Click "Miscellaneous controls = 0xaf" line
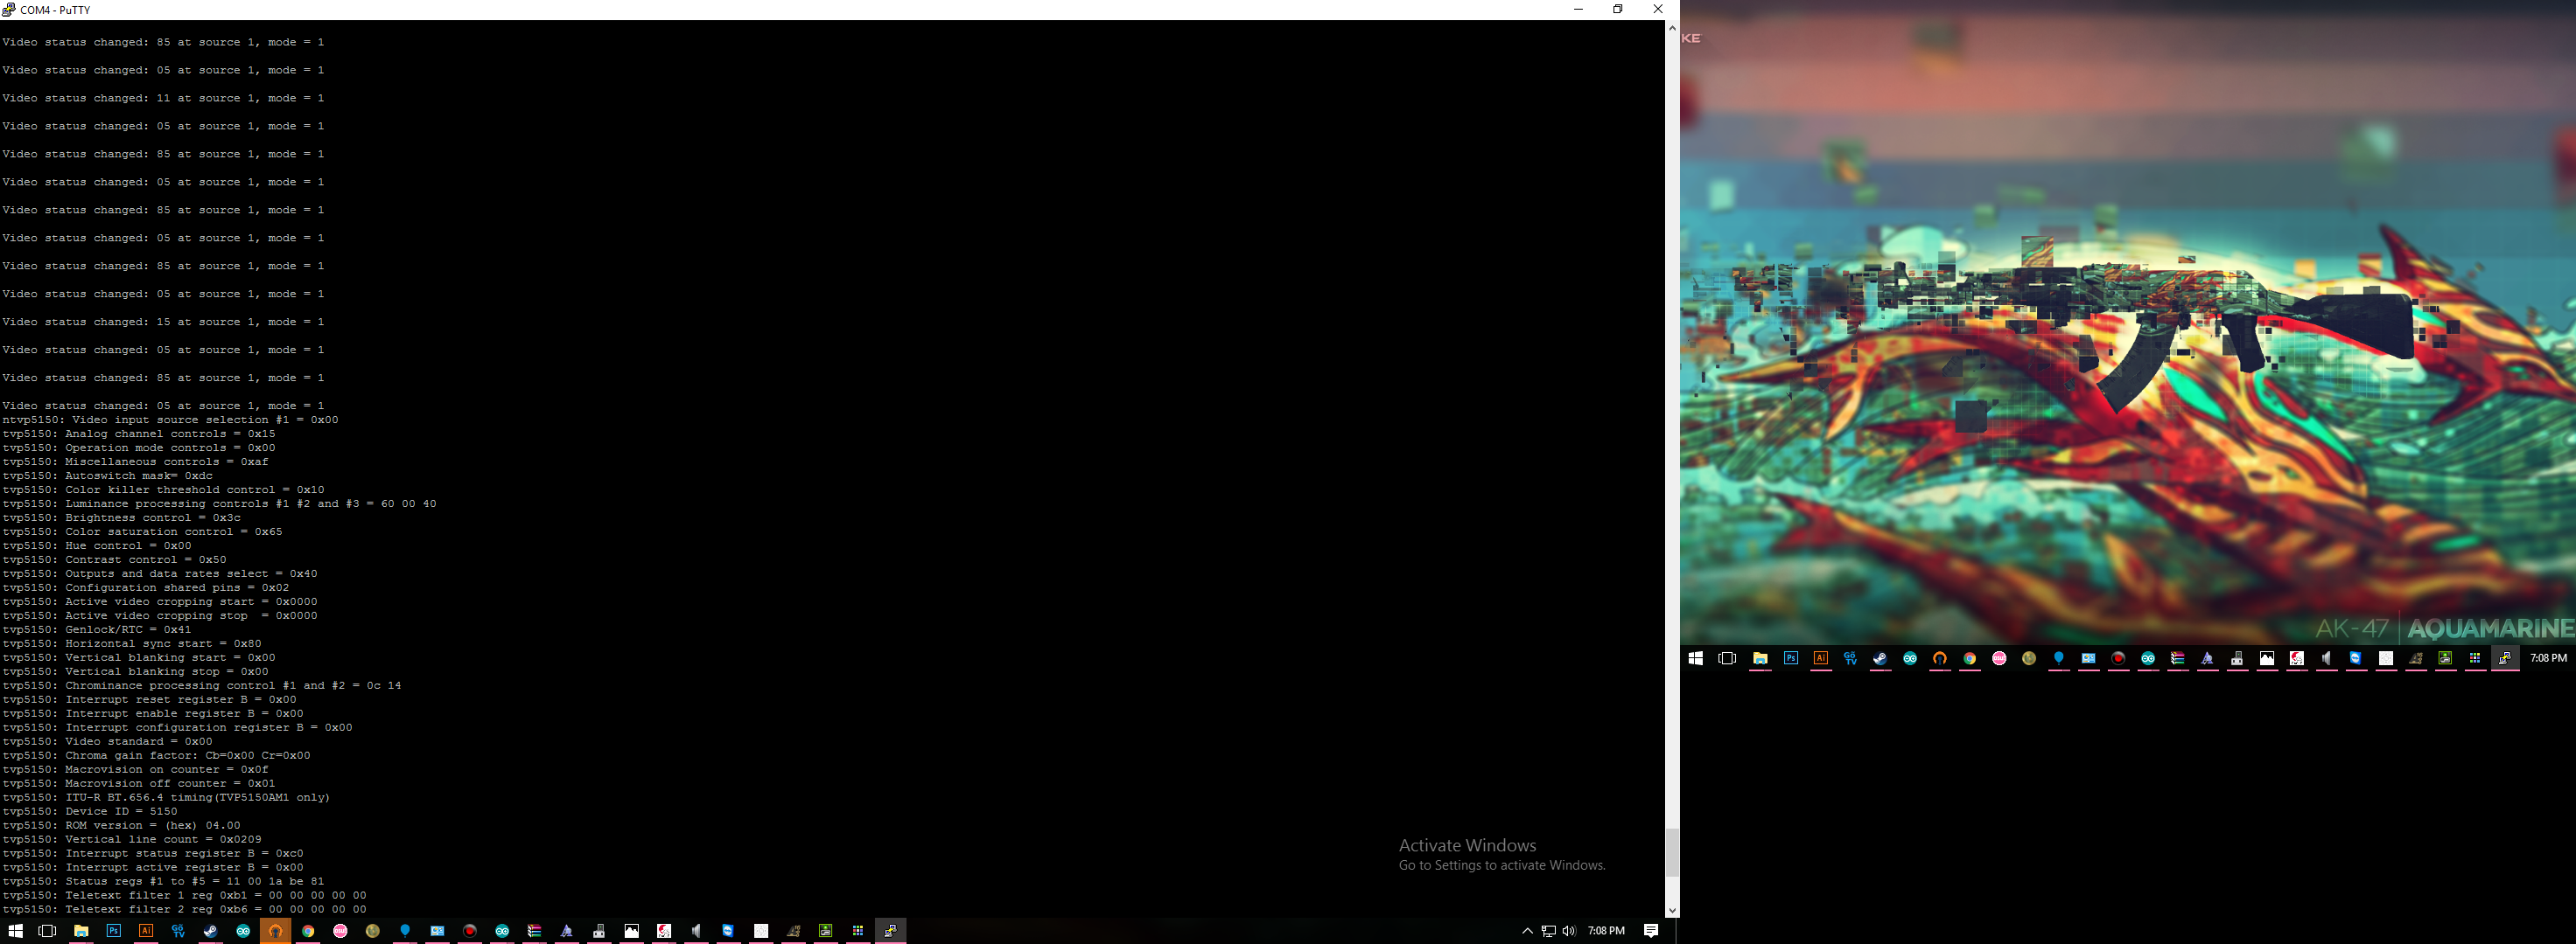This screenshot has height=944, width=2576. click(135, 462)
